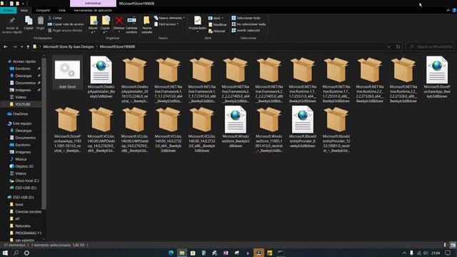The width and height of the screenshot is (457, 257).
Task: Switch to large icons view toggle
Action: 452,245
